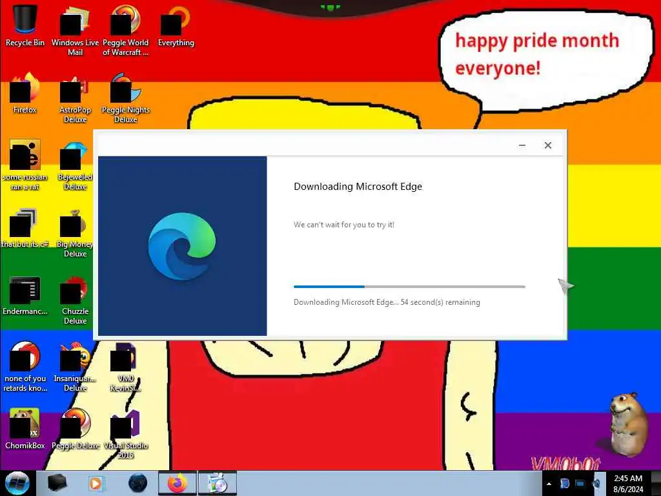
Task: Select the 'that but its c#' icon
Action: [25, 227]
